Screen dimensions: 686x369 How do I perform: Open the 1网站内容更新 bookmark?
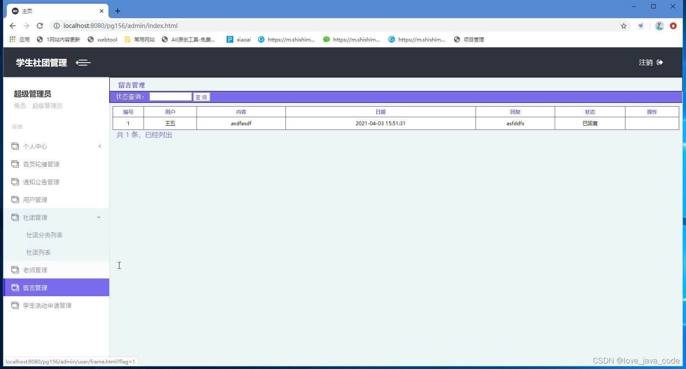click(x=58, y=39)
